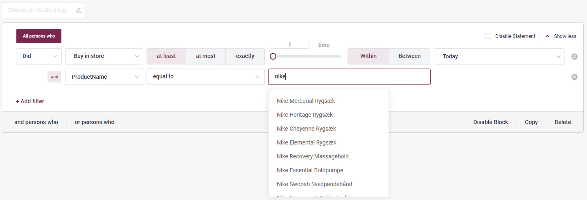Viewport: 587px width, 200px height.
Task: Click the 'and' connector badge
Action: [x=54, y=77]
